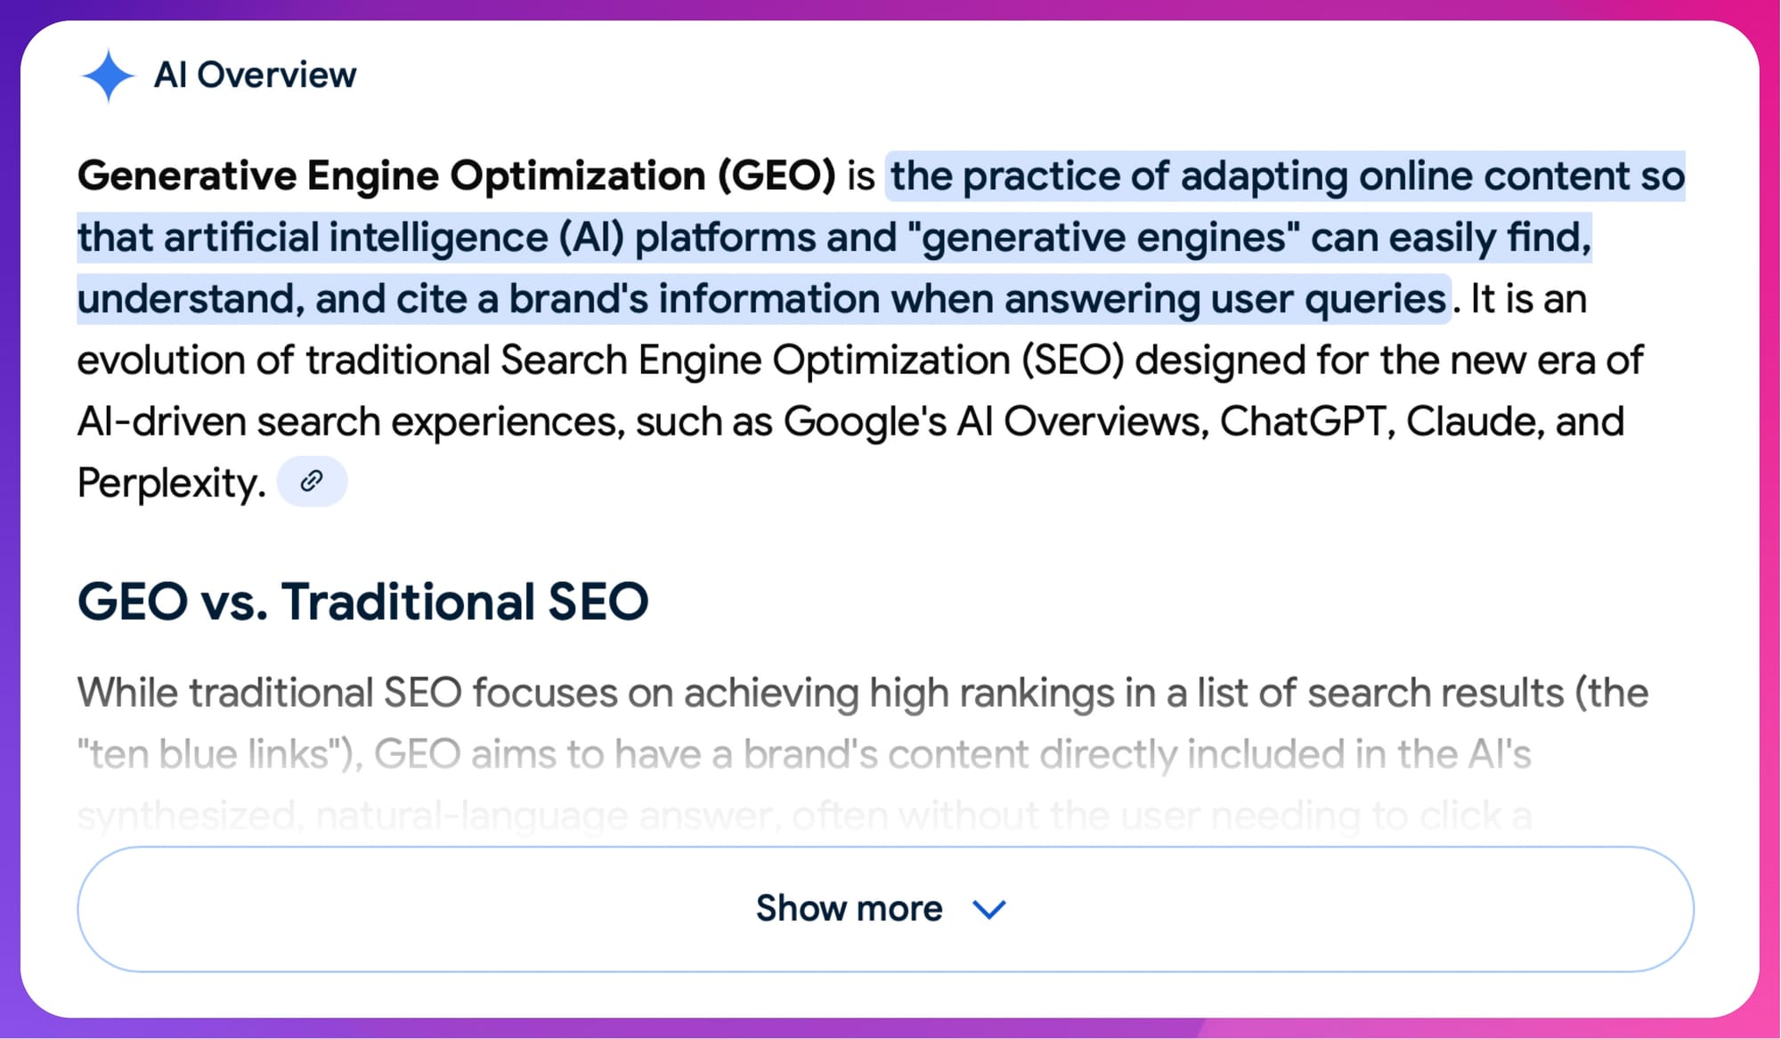Click the word Perplexity in the paragraph
This screenshot has height=1039, width=1781.
pos(171,483)
